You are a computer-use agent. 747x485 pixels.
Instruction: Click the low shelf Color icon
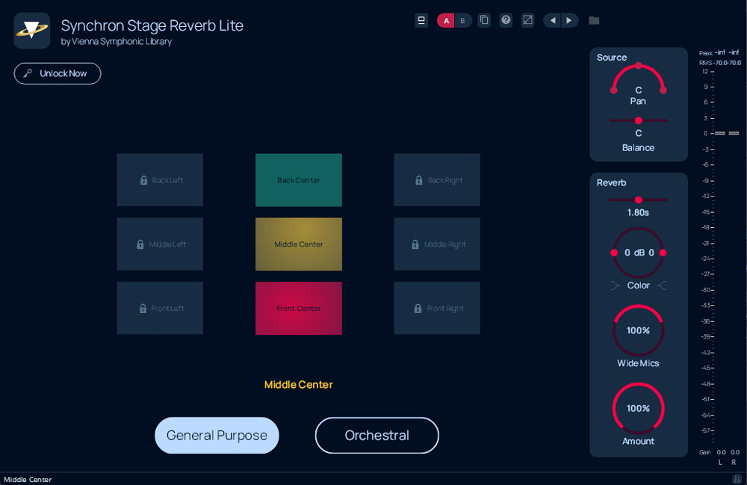click(615, 285)
